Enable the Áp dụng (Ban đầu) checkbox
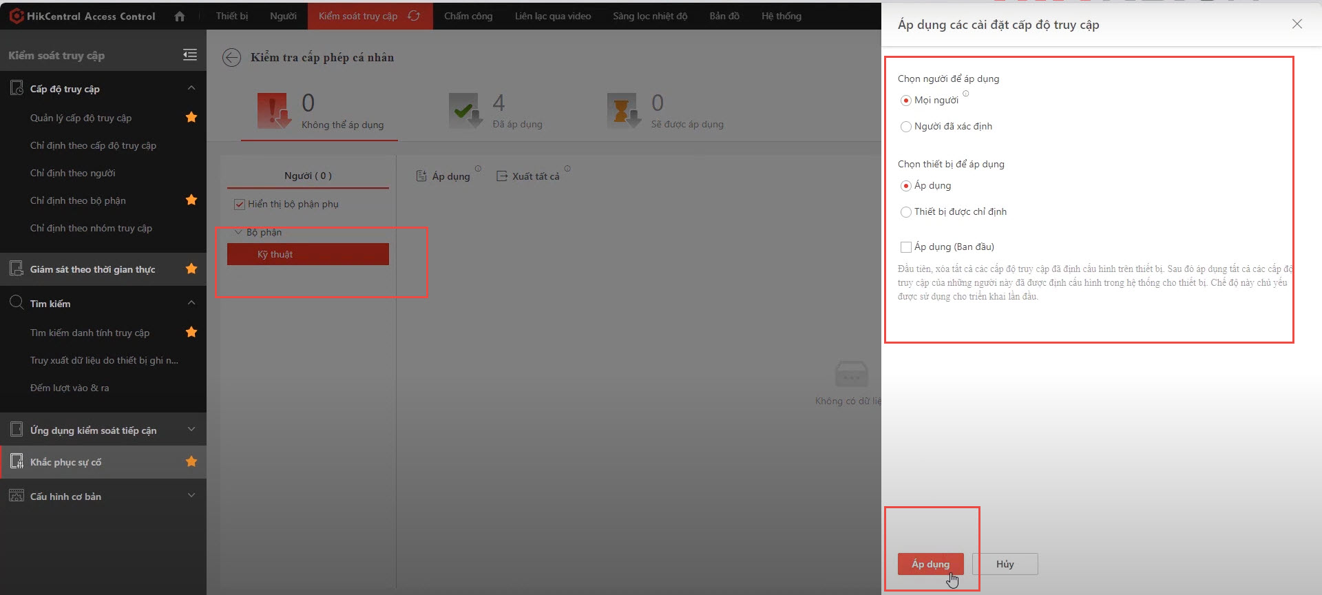Image resolution: width=1322 pixels, height=595 pixels. point(906,247)
